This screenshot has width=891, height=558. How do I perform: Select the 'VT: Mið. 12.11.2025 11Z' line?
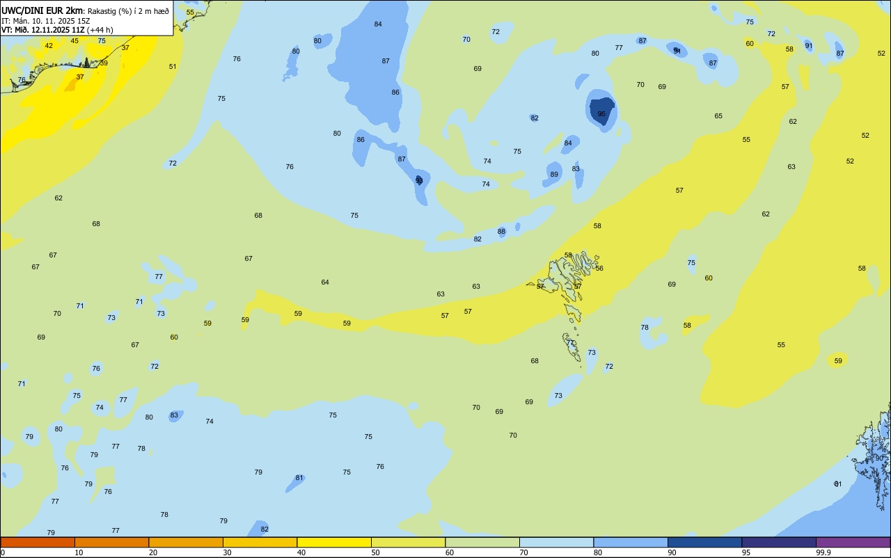43,30
